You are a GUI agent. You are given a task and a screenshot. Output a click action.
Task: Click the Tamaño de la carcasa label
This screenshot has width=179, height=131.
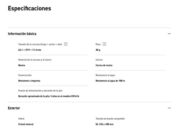pos(40,44)
